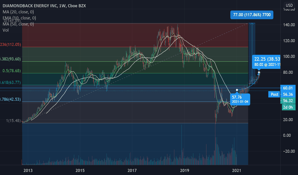298x175 pixels.
Task: Click the 2d 0h countdown tag
Action: 288,107
